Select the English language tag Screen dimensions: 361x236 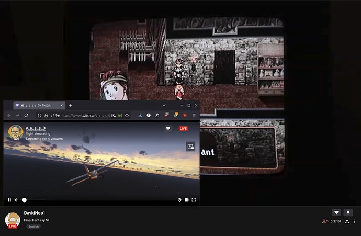tap(33, 227)
